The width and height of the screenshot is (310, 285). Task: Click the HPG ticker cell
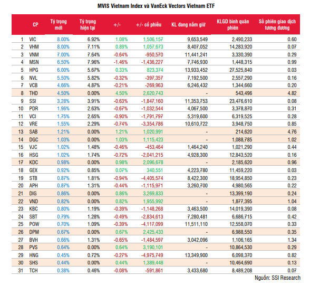34,70
